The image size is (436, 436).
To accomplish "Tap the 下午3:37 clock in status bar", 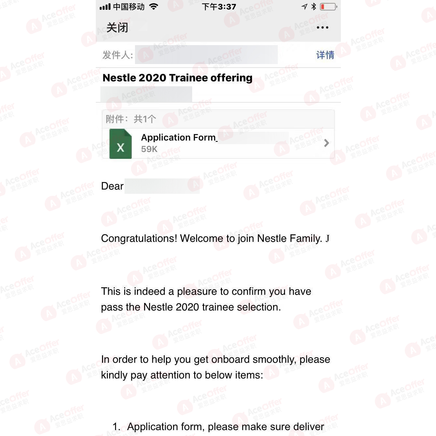I will (219, 7).
